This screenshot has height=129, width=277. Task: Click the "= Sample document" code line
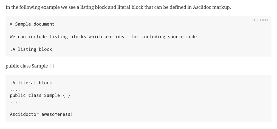(x=32, y=24)
